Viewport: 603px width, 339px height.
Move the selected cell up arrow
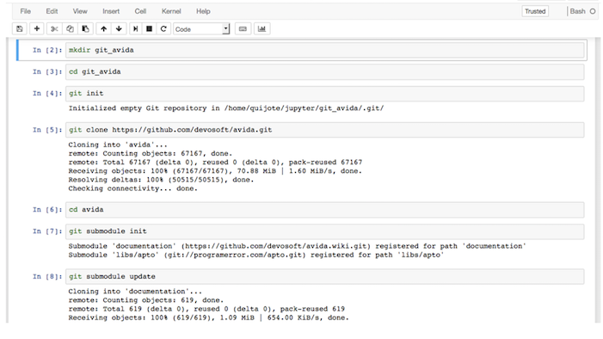[x=103, y=29]
